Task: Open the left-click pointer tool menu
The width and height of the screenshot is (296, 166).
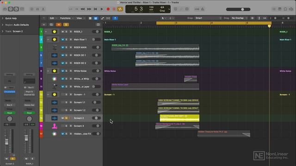Action: coord(163,18)
